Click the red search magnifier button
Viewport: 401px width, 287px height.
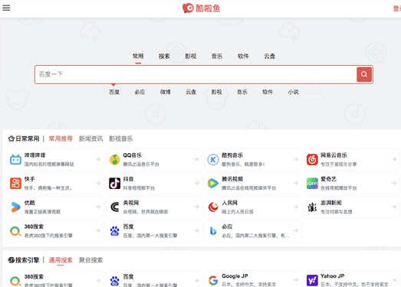[x=364, y=74]
